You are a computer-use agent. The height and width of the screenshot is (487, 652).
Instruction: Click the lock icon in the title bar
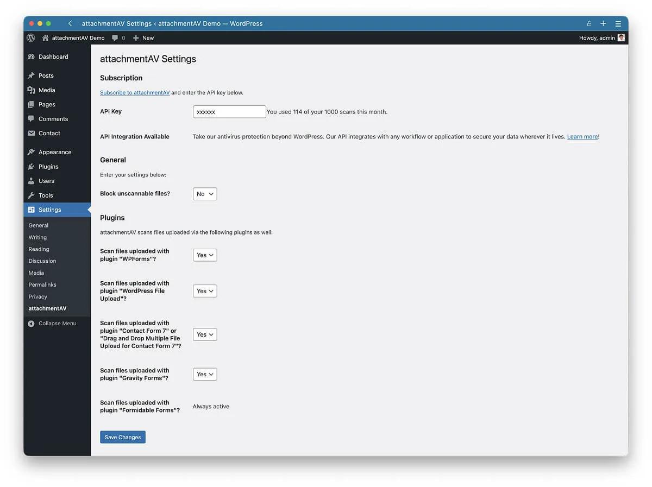589,23
